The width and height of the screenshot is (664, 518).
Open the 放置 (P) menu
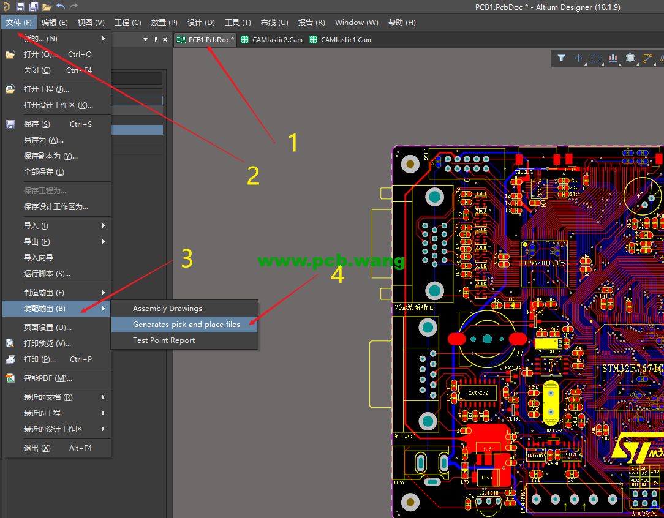coord(164,23)
